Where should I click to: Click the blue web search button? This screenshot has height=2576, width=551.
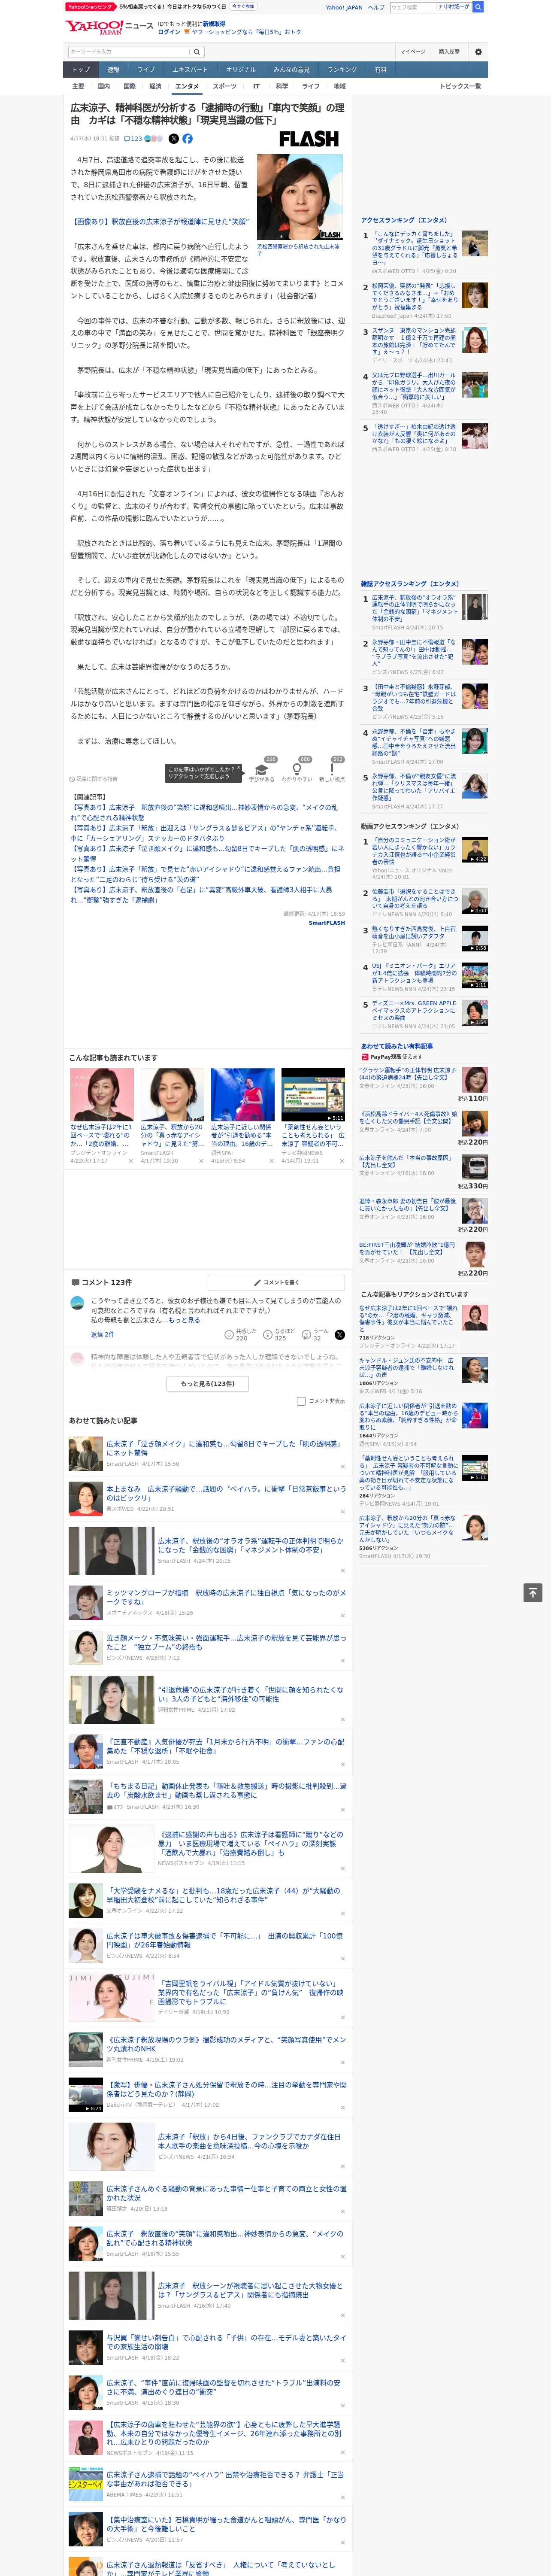coord(478,7)
